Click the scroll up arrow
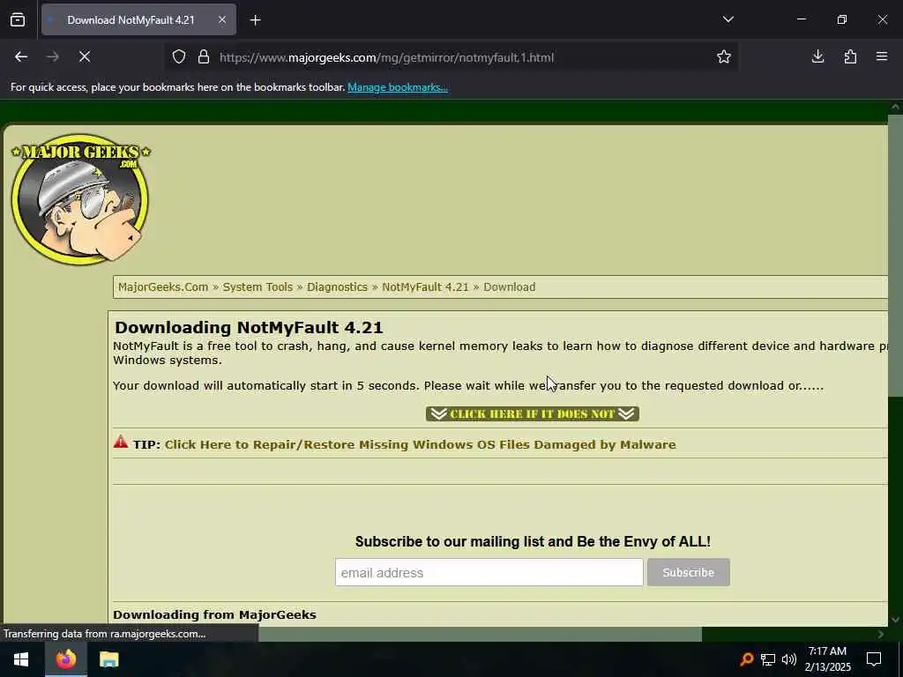903x677 pixels. (x=895, y=107)
